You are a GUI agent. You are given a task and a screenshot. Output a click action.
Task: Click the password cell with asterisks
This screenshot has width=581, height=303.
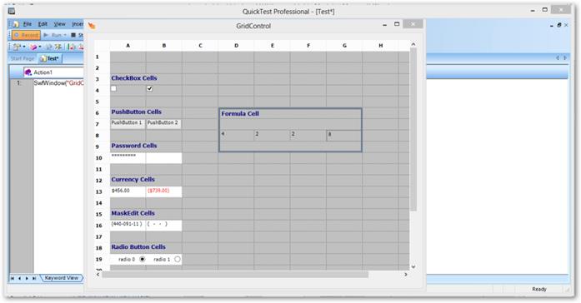[128, 157]
